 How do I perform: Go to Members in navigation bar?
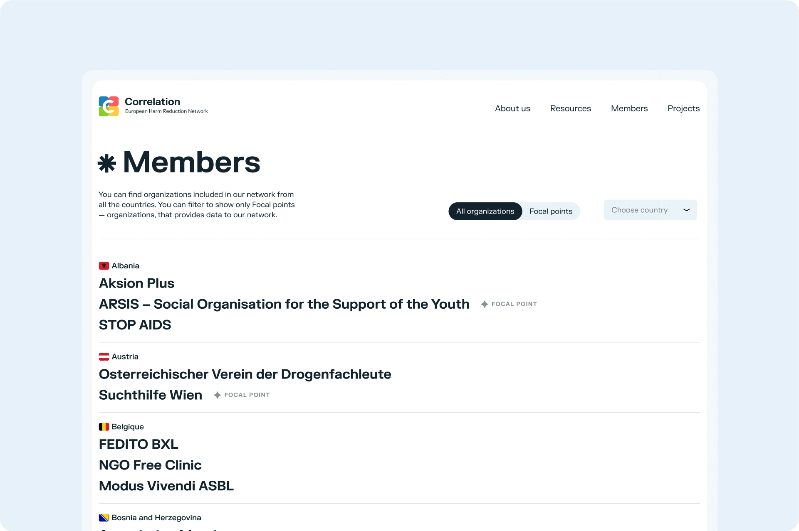click(x=629, y=108)
